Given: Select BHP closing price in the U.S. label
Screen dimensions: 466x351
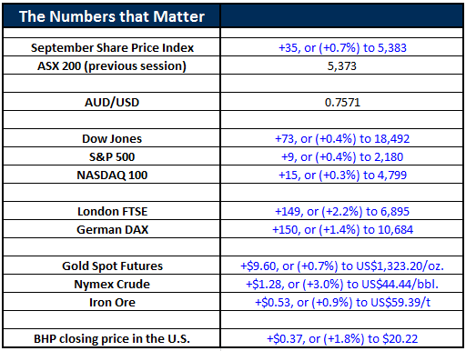Looking at the screenshot, I should coord(112,338).
